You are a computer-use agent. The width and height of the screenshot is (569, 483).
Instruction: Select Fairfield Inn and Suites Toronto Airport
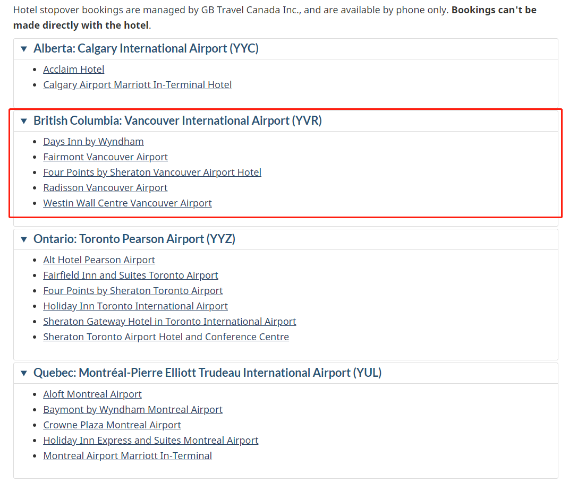click(x=131, y=275)
